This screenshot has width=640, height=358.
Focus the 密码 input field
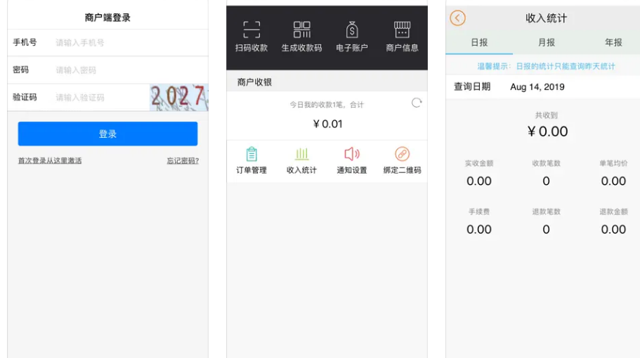tap(131, 70)
